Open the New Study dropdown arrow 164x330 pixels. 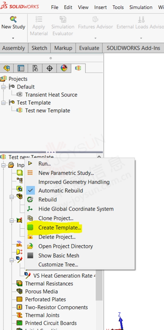click(13, 38)
